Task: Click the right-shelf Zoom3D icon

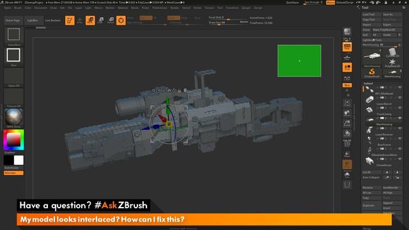Action: coord(347,123)
